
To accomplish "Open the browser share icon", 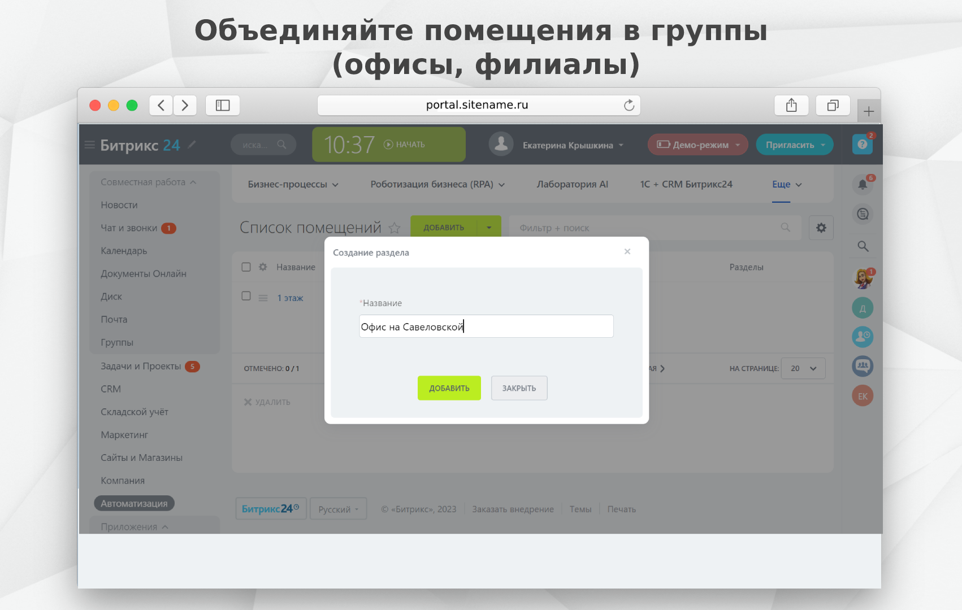I will tap(791, 105).
